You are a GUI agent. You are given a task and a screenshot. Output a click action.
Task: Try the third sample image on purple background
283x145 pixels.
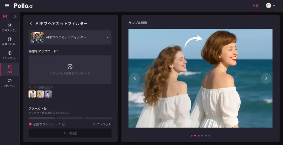pyautogui.click(x=48, y=94)
